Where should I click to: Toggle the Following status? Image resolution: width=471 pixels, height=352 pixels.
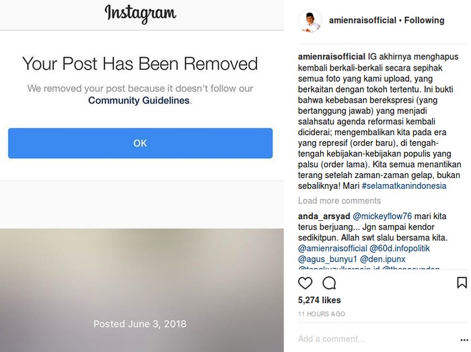coord(424,20)
